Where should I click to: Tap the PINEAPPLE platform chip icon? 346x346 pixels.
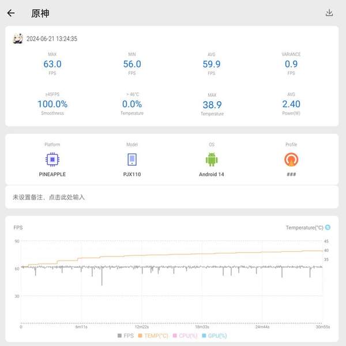(52, 159)
